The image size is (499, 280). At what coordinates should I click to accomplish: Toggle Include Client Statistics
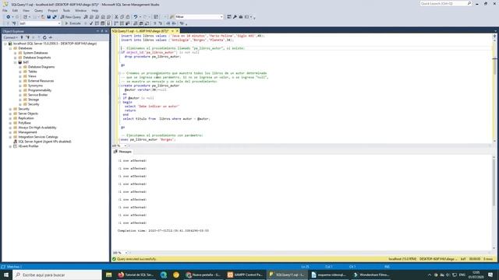click(x=127, y=23)
